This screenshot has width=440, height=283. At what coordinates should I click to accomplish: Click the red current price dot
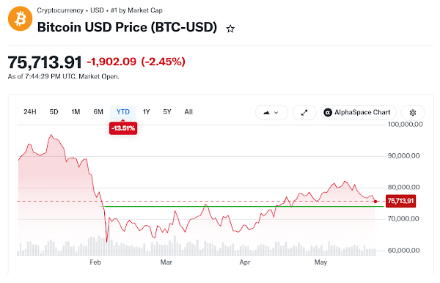tap(375, 202)
